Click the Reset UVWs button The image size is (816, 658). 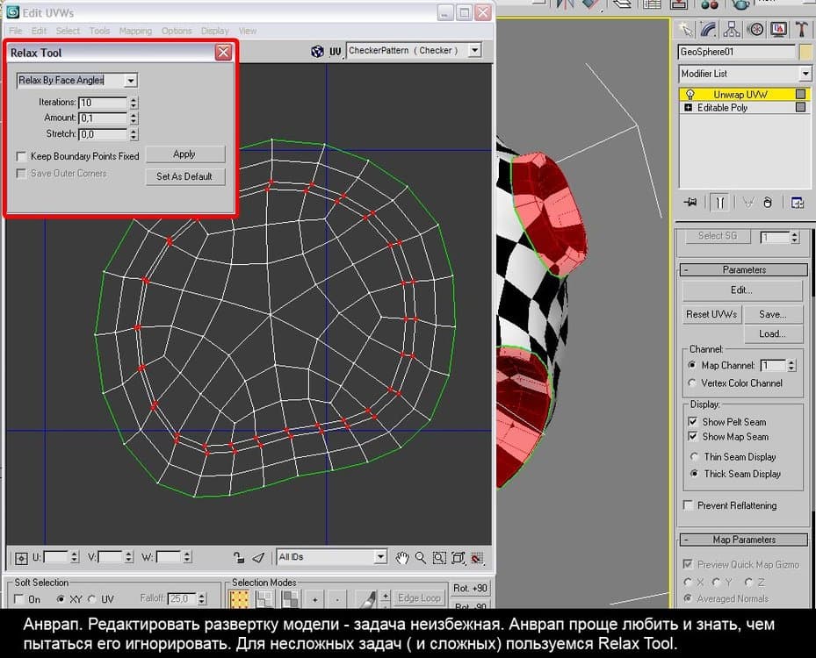tap(712, 314)
